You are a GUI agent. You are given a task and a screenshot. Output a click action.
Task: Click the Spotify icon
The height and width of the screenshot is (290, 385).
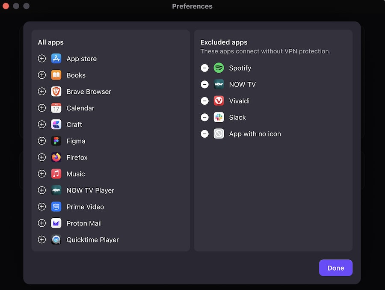click(x=219, y=68)
